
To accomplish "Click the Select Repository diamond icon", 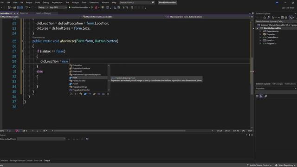I will [x=276, y=165].
